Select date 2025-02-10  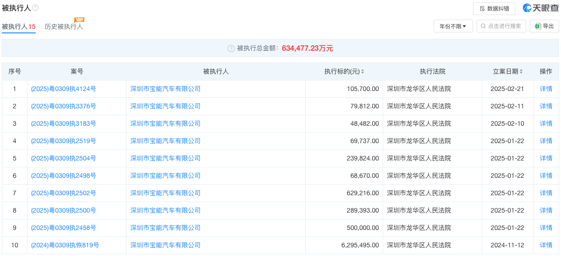[x=507, y=123]
